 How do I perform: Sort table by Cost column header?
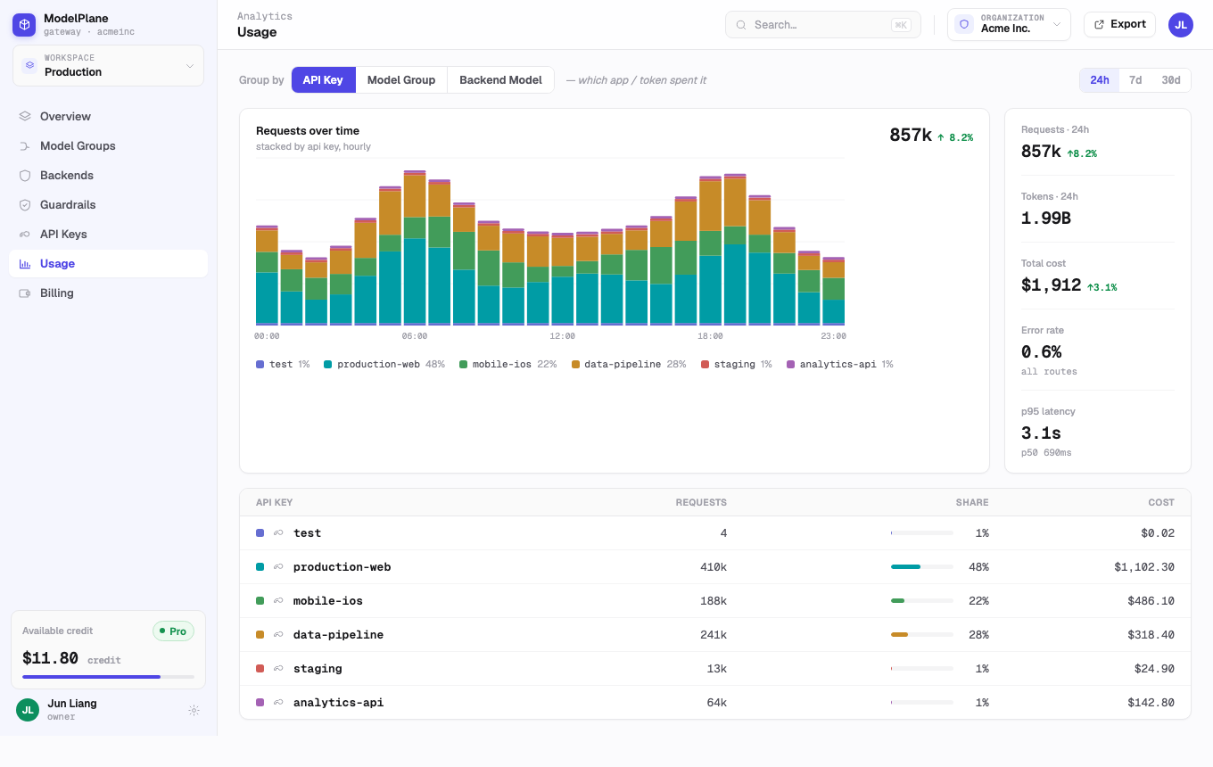[x=1161, y=502]
